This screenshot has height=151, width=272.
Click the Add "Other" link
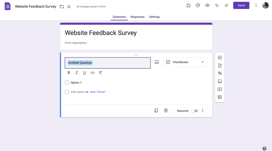[x=98, y=92]
